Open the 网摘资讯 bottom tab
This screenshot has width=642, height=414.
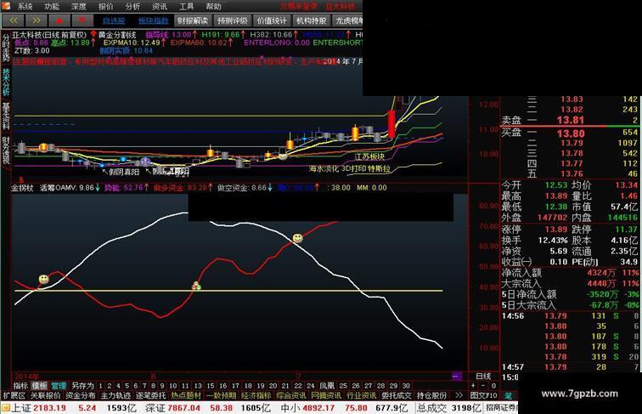click(326, 395)
